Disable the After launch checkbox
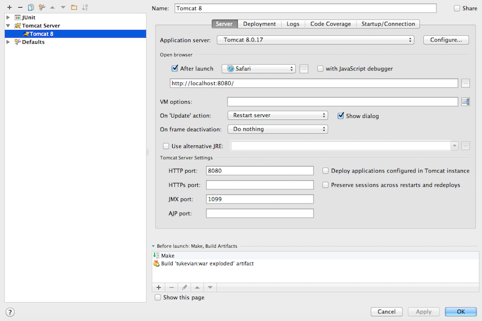The height and width of the screenshot is (321, 482). pyautogui.click(x=175, y=69)
